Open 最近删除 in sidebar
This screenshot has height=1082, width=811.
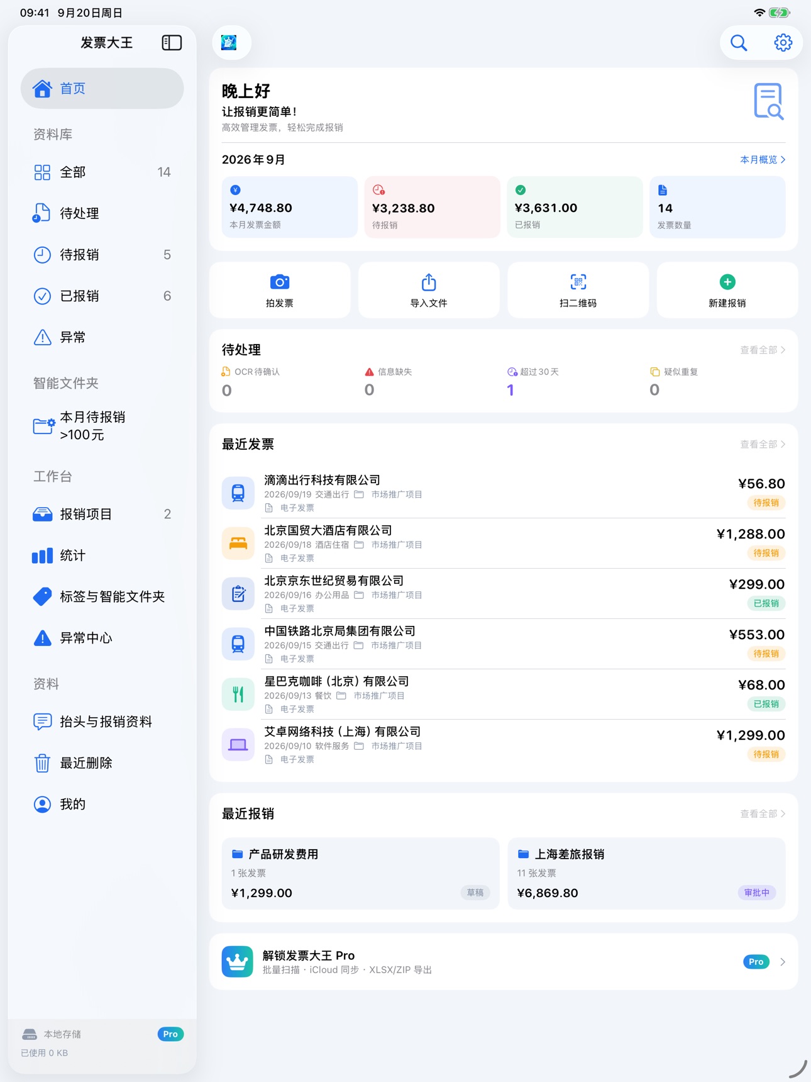pos(102,763)
